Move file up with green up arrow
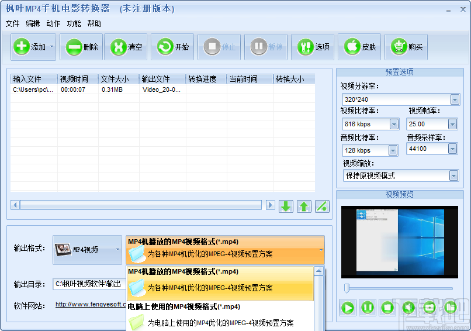This screenshot has width=471, height=331. (x=304, y=206)
